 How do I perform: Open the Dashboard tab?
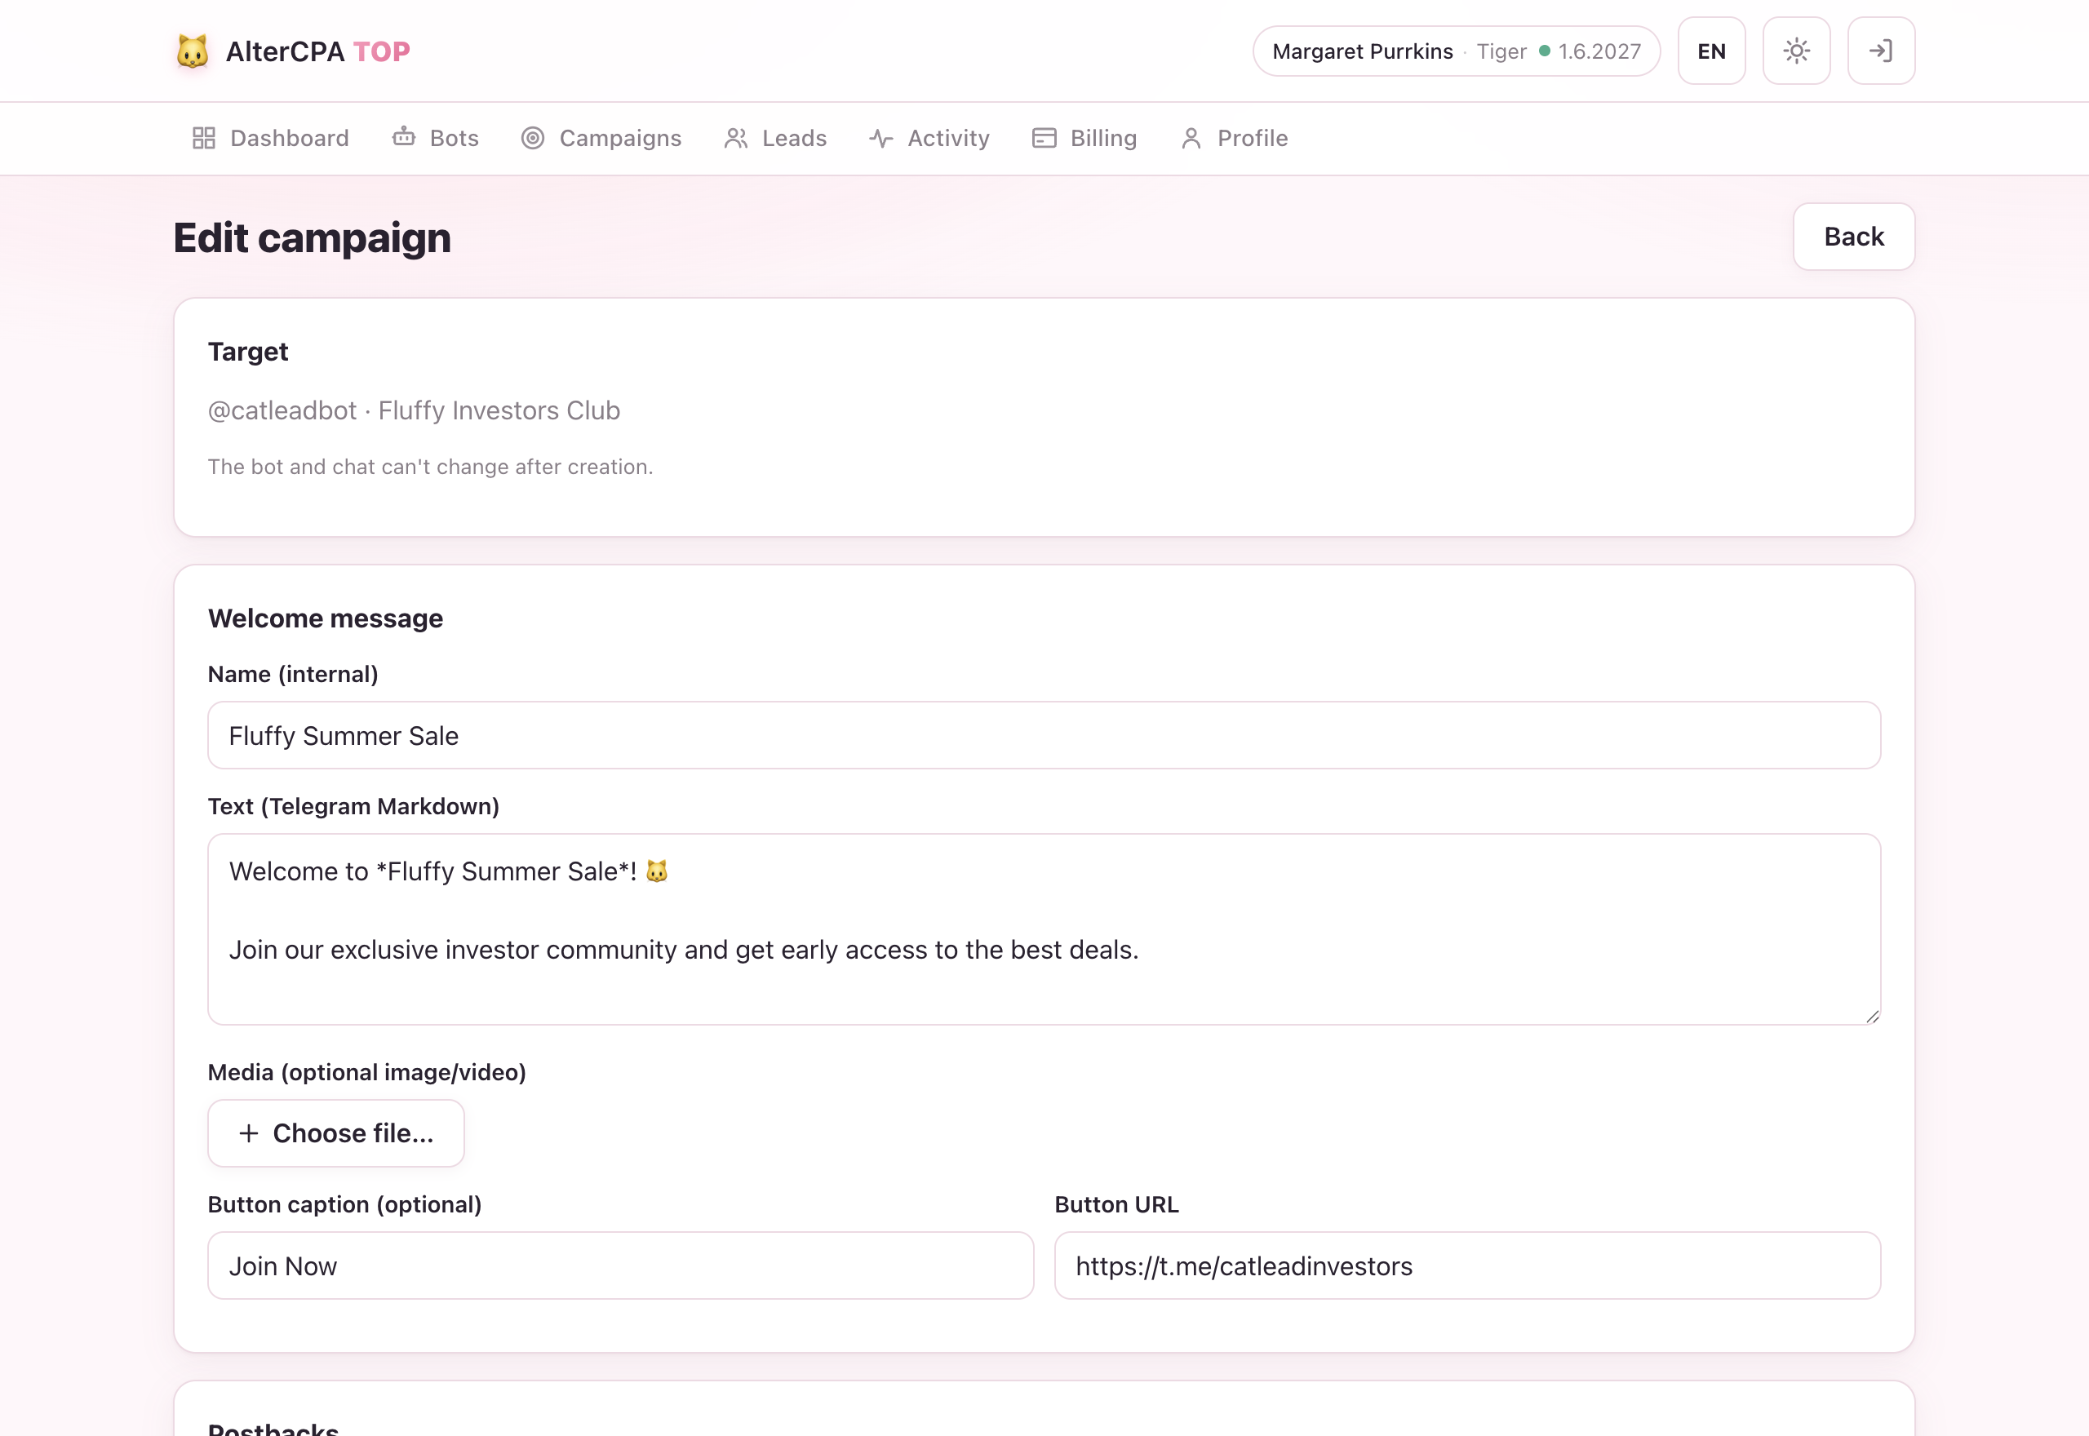tap(270, 138)
